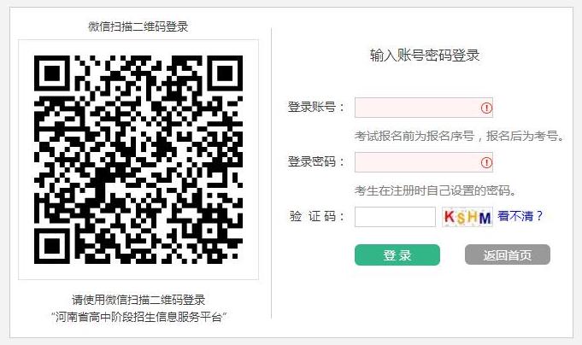Click the gray 返回首页 button
The height and width of the screenshot is (345, 582).
(x=508, y=254)
